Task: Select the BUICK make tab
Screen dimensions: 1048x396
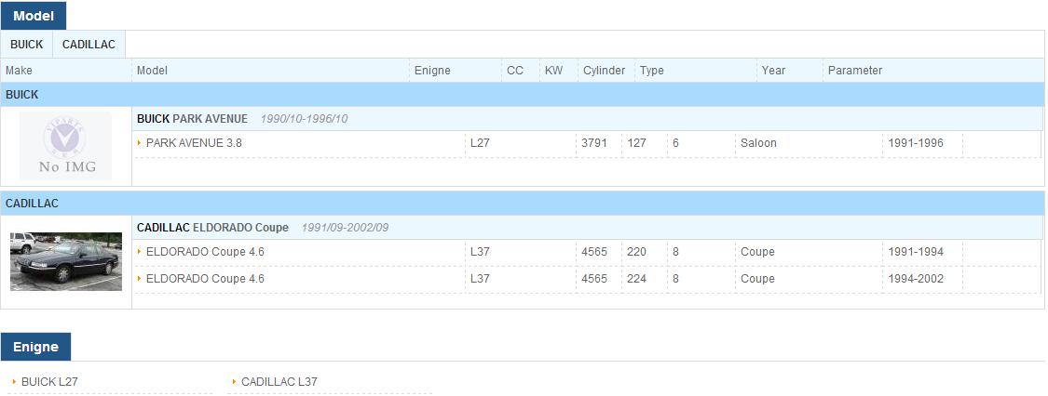Action: 27,45
